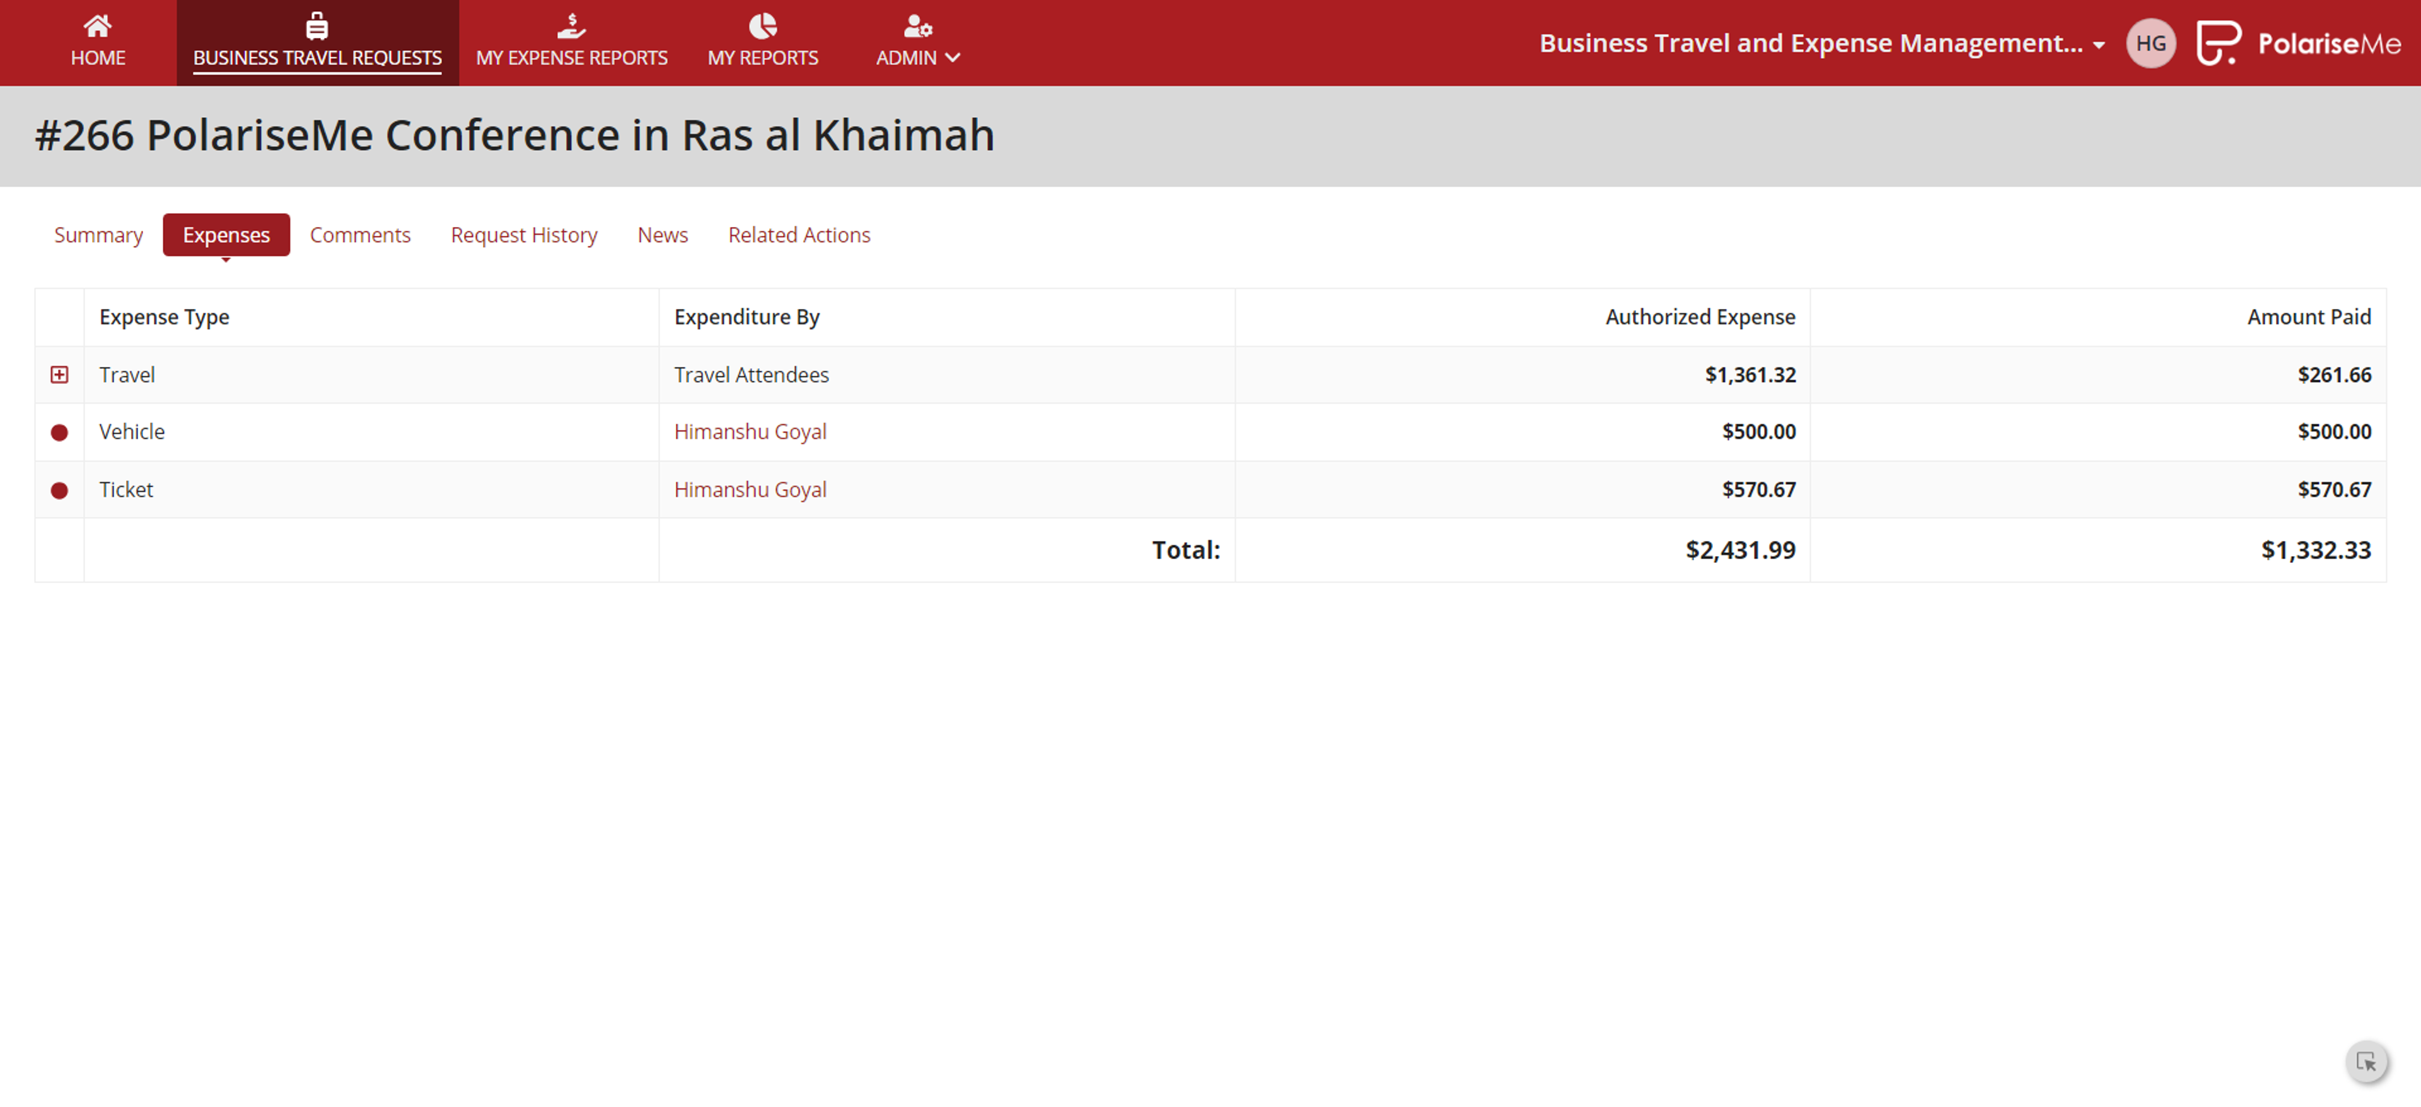Click the $570.67 authorized expense for Ticket
This screenshot has height=1107, width=2421.
point(1758,490)
